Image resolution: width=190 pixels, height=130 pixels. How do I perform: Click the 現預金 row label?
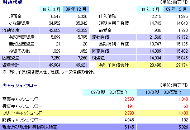[x=15, y=16]
